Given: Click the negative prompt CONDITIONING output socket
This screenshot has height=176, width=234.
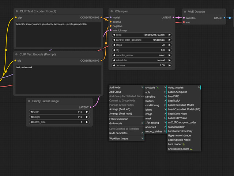Looking at the screenshot, I should point(101,60).
